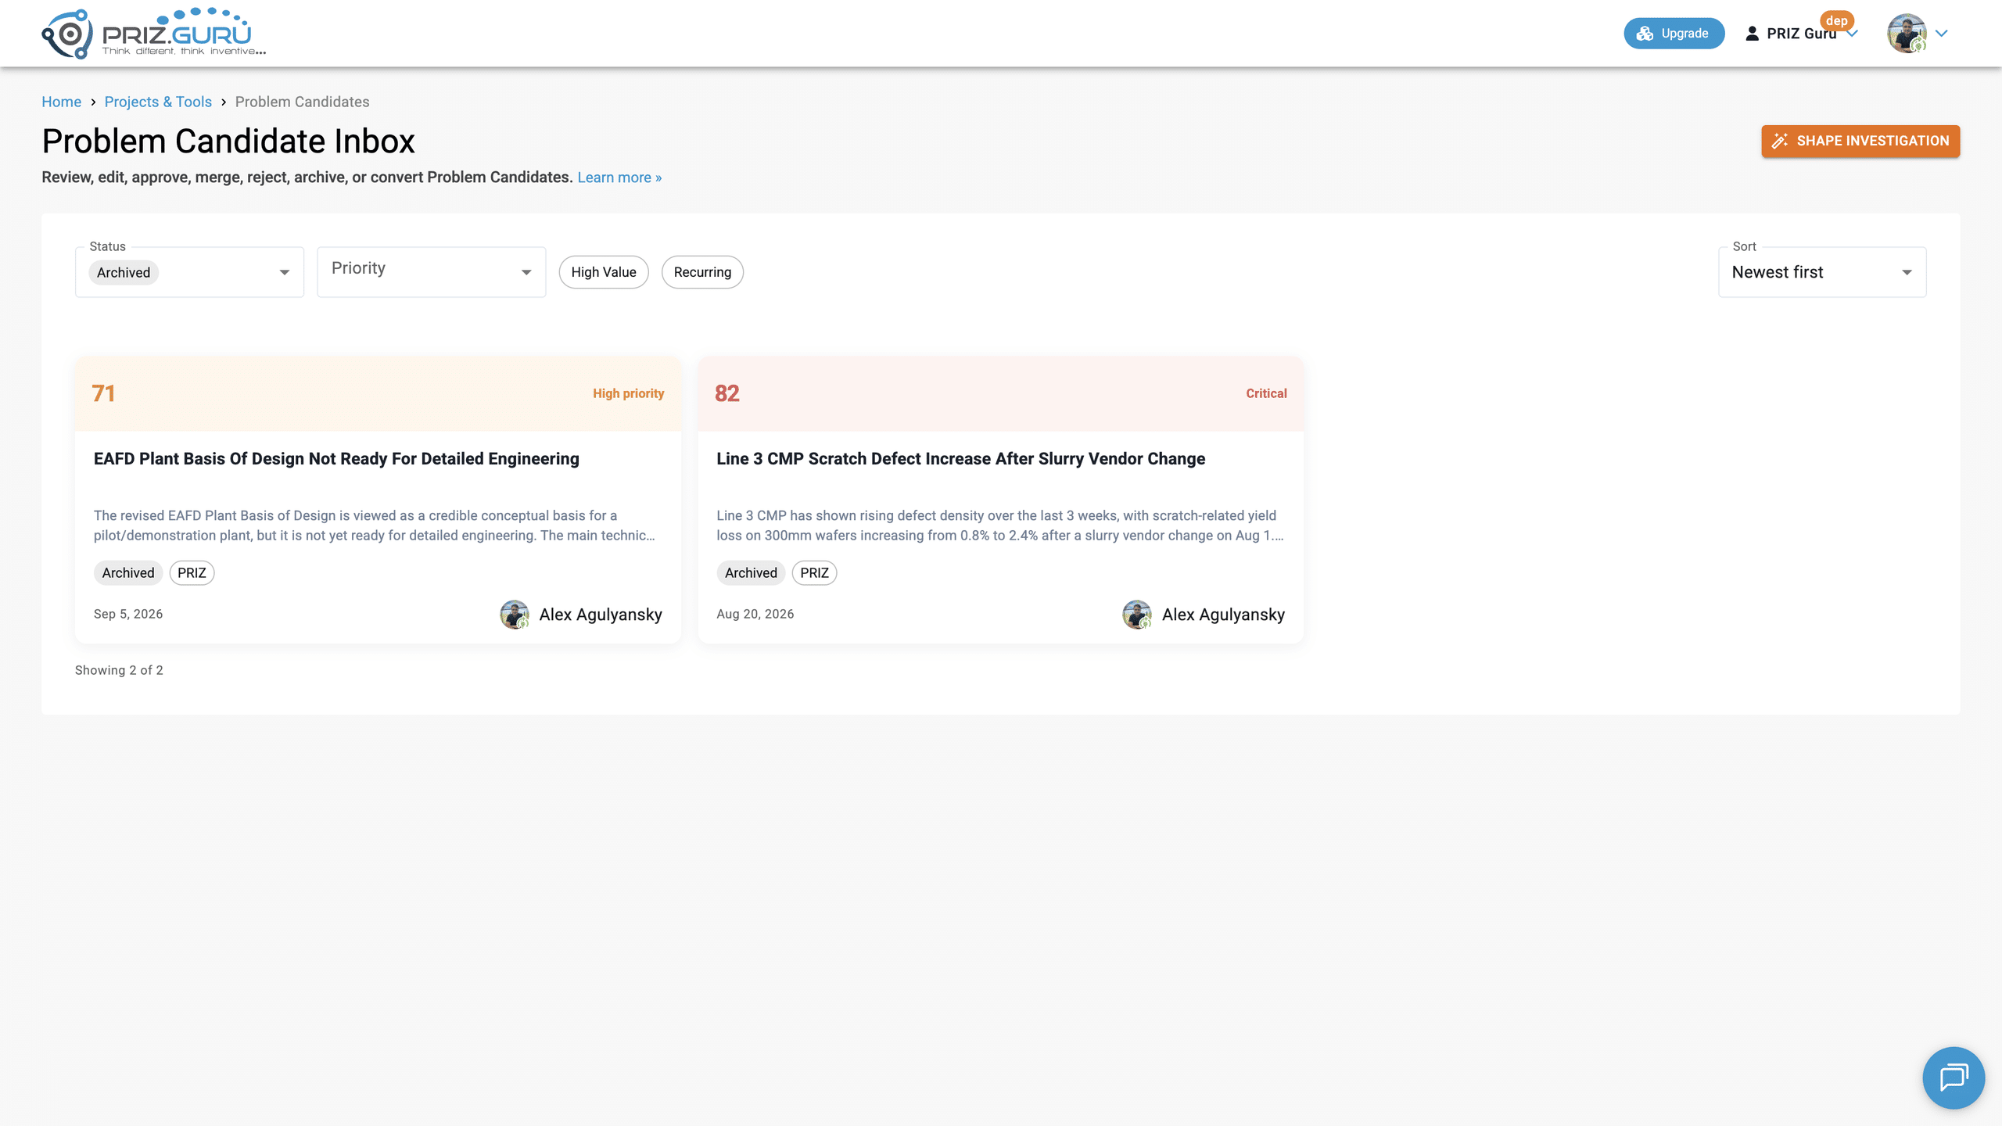
Task: Go to Home breadcrumb
Action: (x=61, y=102)
